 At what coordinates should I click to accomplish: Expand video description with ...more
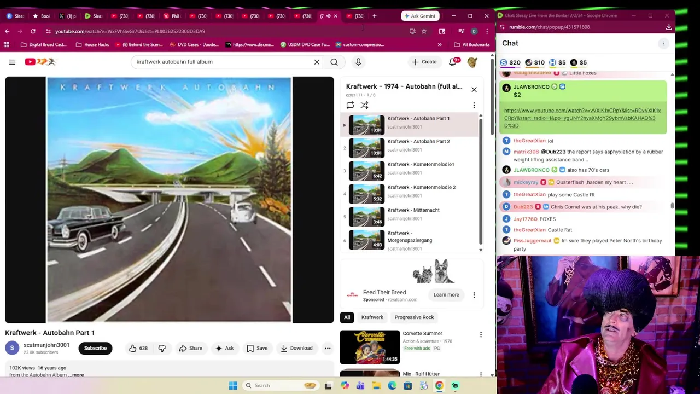77,375
